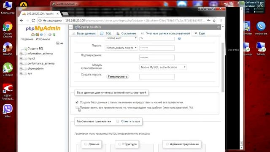Viewport: 270px width, 152px height.
Task: Check Отметить все global privileges checkbox
Action: coord(118,121)
